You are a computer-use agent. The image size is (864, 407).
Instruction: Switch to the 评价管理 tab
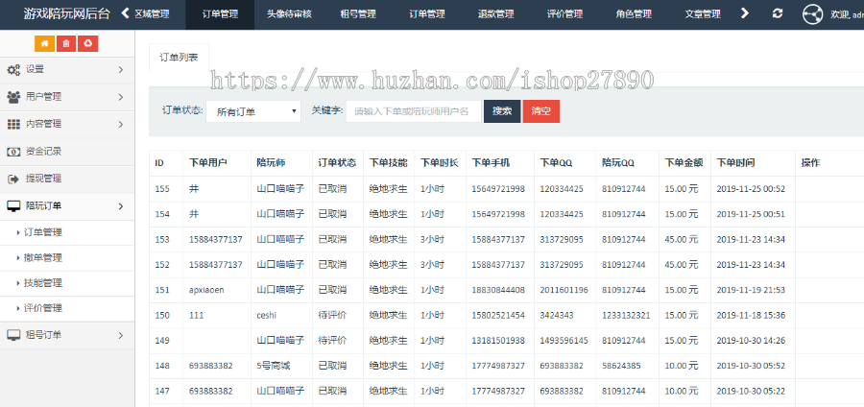click(564, 14)
